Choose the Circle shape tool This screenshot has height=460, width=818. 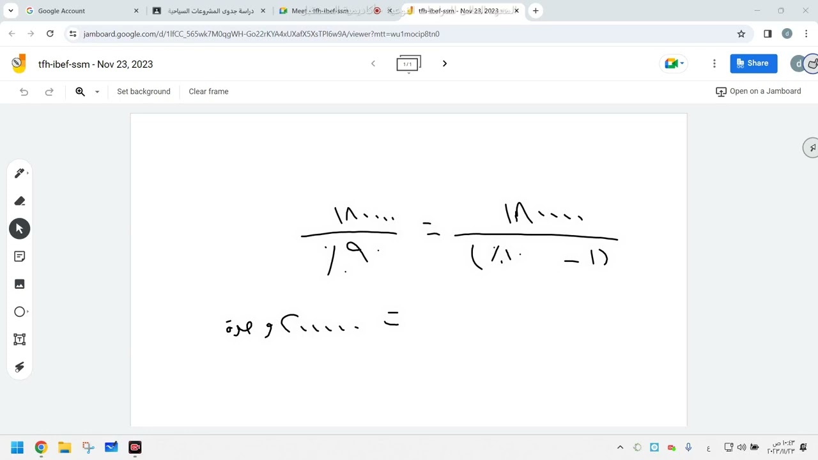click(19, 312)
